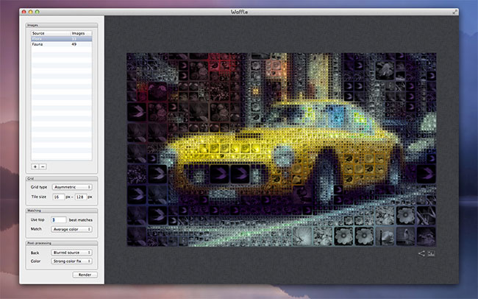Expand the Back dropdown set to Blurred source
This screenshot has height=299, width=478.
coord(72,252)
